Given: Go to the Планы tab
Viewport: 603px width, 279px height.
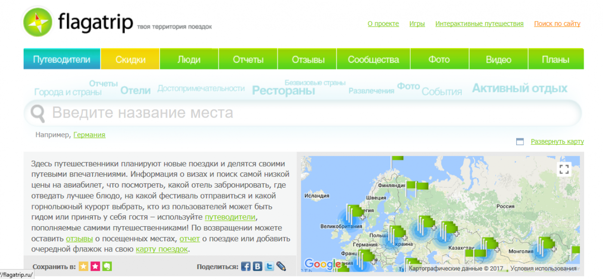Looking at the screenshot, I should (555, 60).
